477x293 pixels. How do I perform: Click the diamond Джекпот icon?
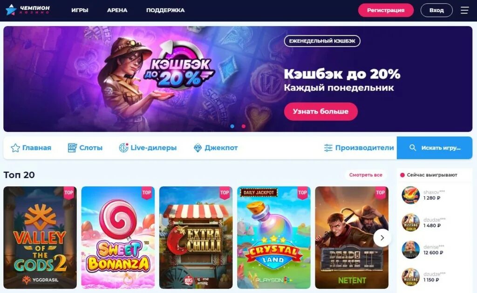coord(198,148)
